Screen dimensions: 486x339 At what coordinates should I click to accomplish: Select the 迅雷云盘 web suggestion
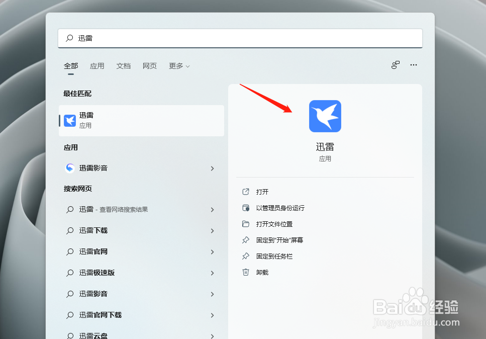(x=141, y=334)
